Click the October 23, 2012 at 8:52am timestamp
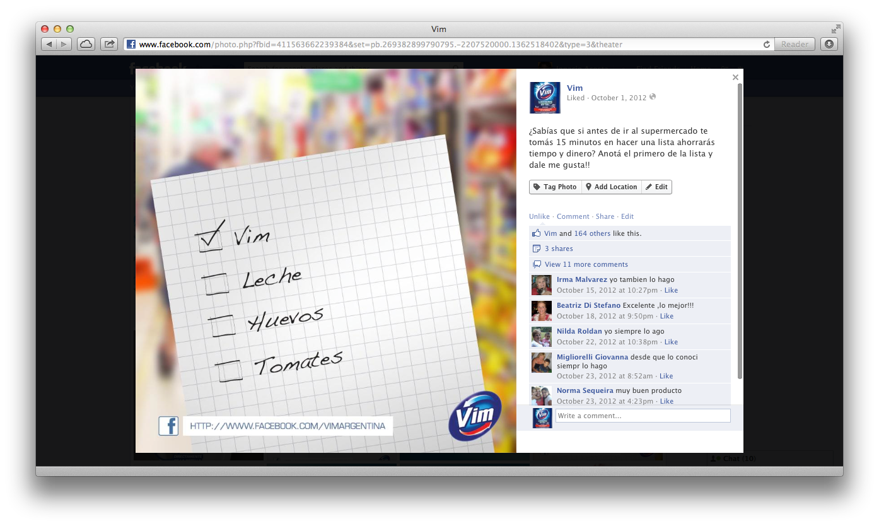Screen dimensions: 879x526 pyautogui.click(x=605, y=376)
